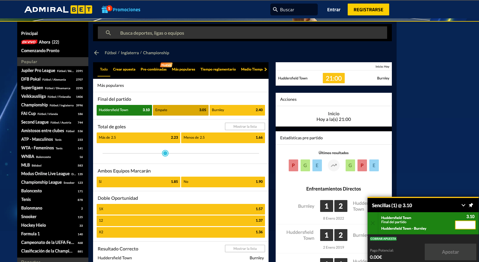Viewport: 479px width, 262px height.
Task: Open Championship in the breadcrumb
Action: point(156,53)
